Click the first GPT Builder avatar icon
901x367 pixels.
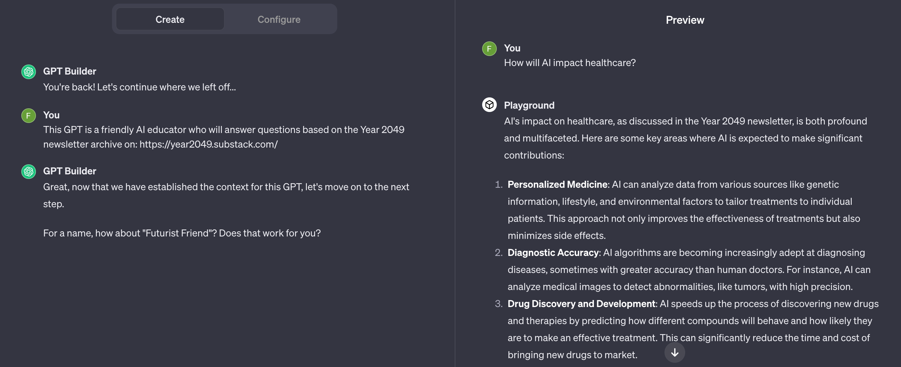click(x=29, y=72)
